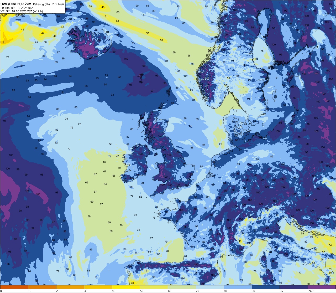
Task: Click the dark orange 0–10 legend swatch
Action: click(x=14, y=287)
